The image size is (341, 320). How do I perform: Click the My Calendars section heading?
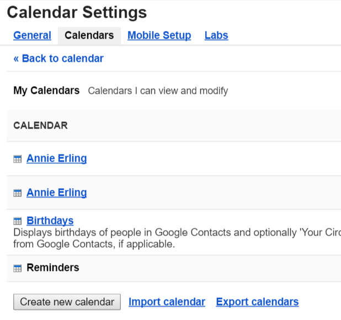tap(46, 90)
